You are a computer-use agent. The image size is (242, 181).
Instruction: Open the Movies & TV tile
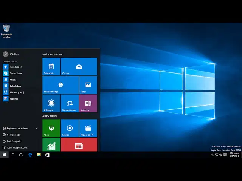(x=88, y=128)
